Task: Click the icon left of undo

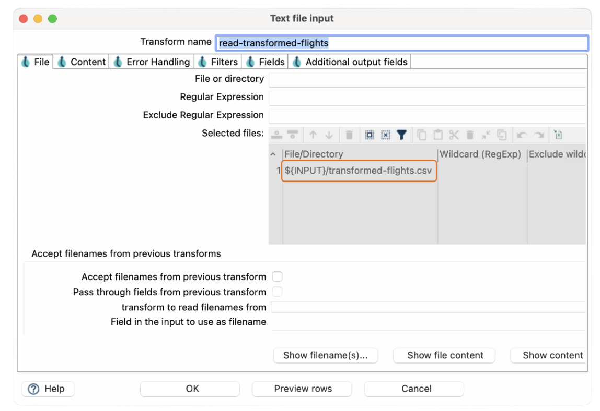Action: [x=502, y=135]
